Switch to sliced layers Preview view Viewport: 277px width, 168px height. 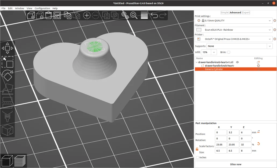pyautogui.click(x=20, y=161)
